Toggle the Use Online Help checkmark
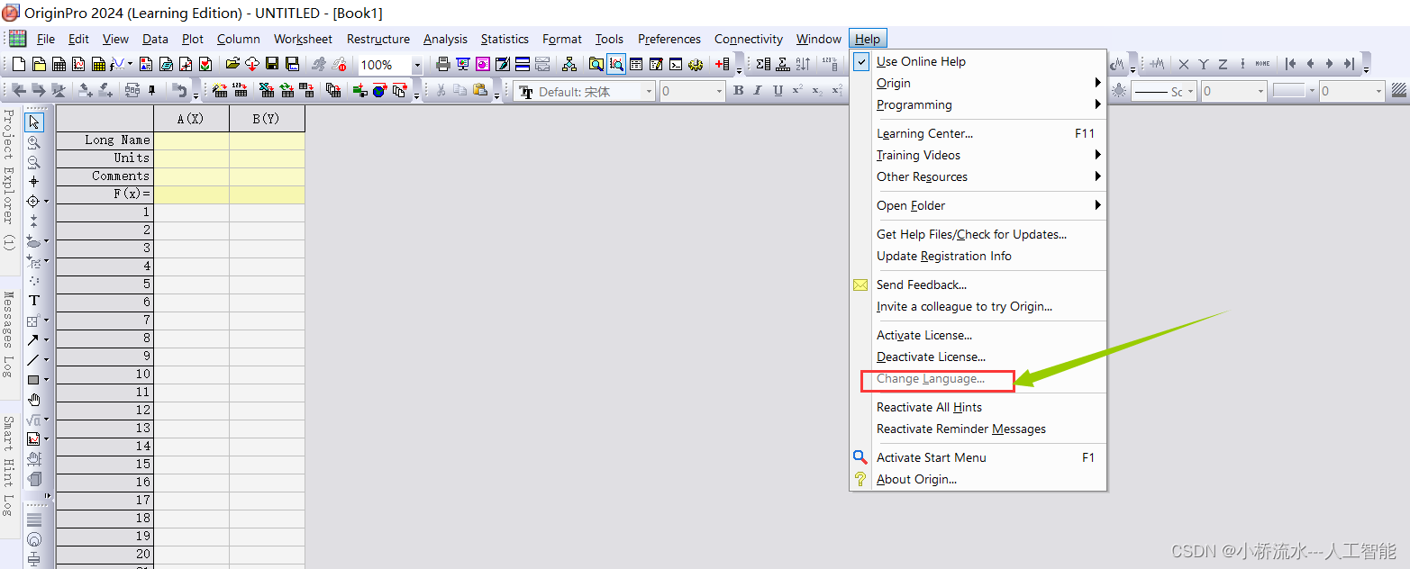The image size is (1410, 569). (861, 61)
